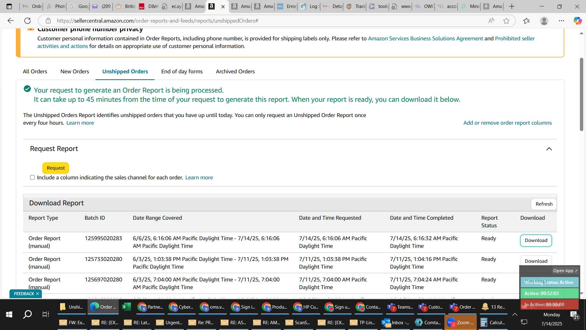Open the Excel taskbar icon

tap(126, 307)
